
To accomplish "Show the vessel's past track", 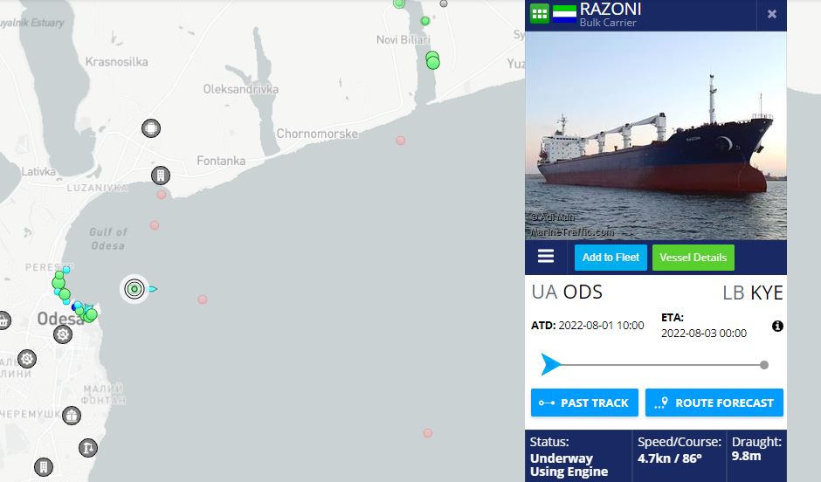I will [584, 403].
